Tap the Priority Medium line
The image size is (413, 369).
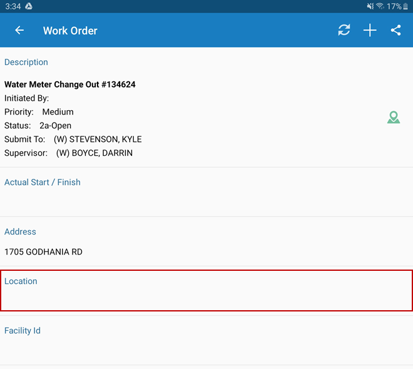(x=39, y=112)
